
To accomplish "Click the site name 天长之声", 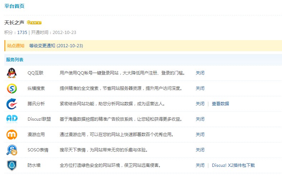I will [x=14, y=23].
